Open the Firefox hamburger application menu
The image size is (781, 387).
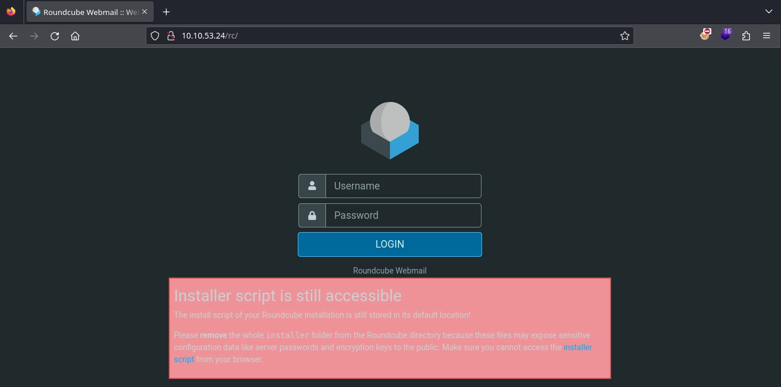(x=767, y=36)
